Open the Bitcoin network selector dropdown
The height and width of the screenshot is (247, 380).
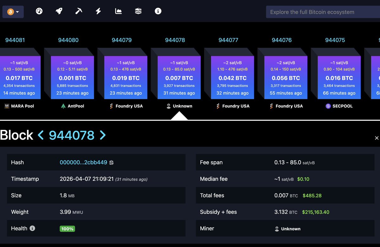pyautogui.click(x=13, y=12)
